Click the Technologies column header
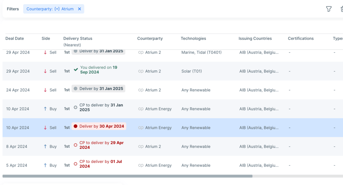 pos(193,39)
